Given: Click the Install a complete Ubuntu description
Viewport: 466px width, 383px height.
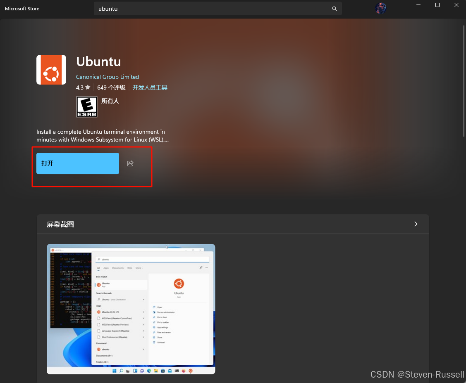Looking at the screenshot, I should click(x=103, y=136).
